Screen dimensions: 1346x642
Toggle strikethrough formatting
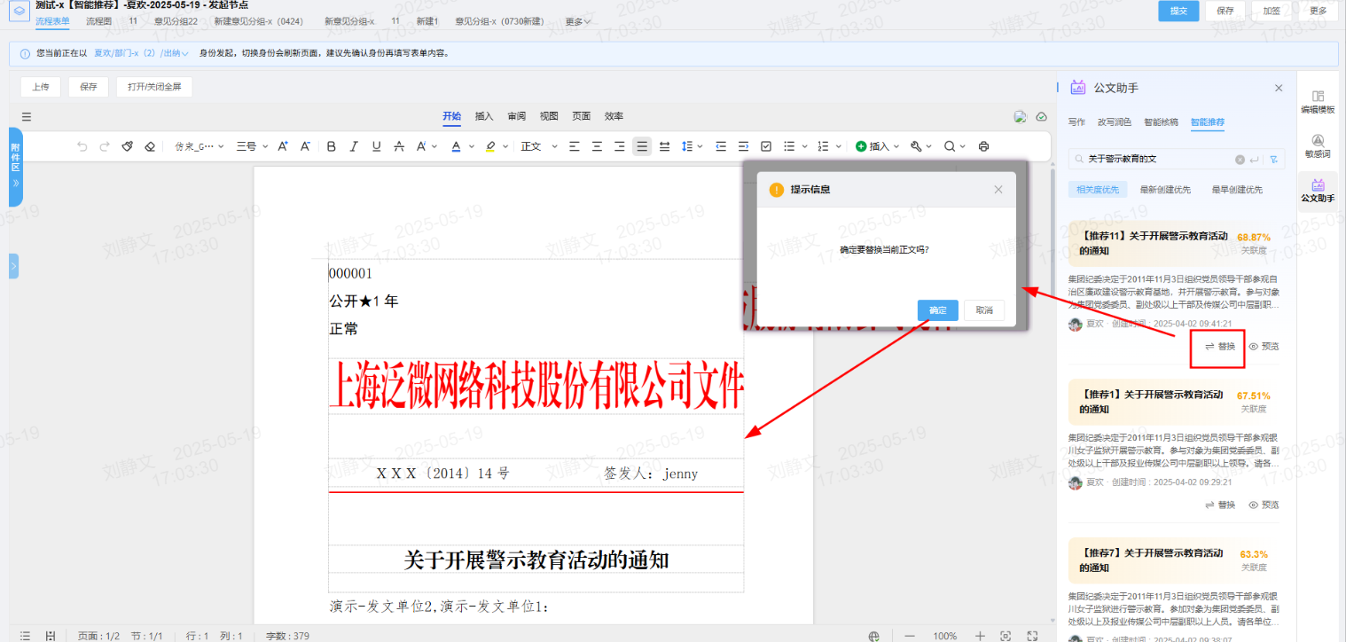[399, 146]
